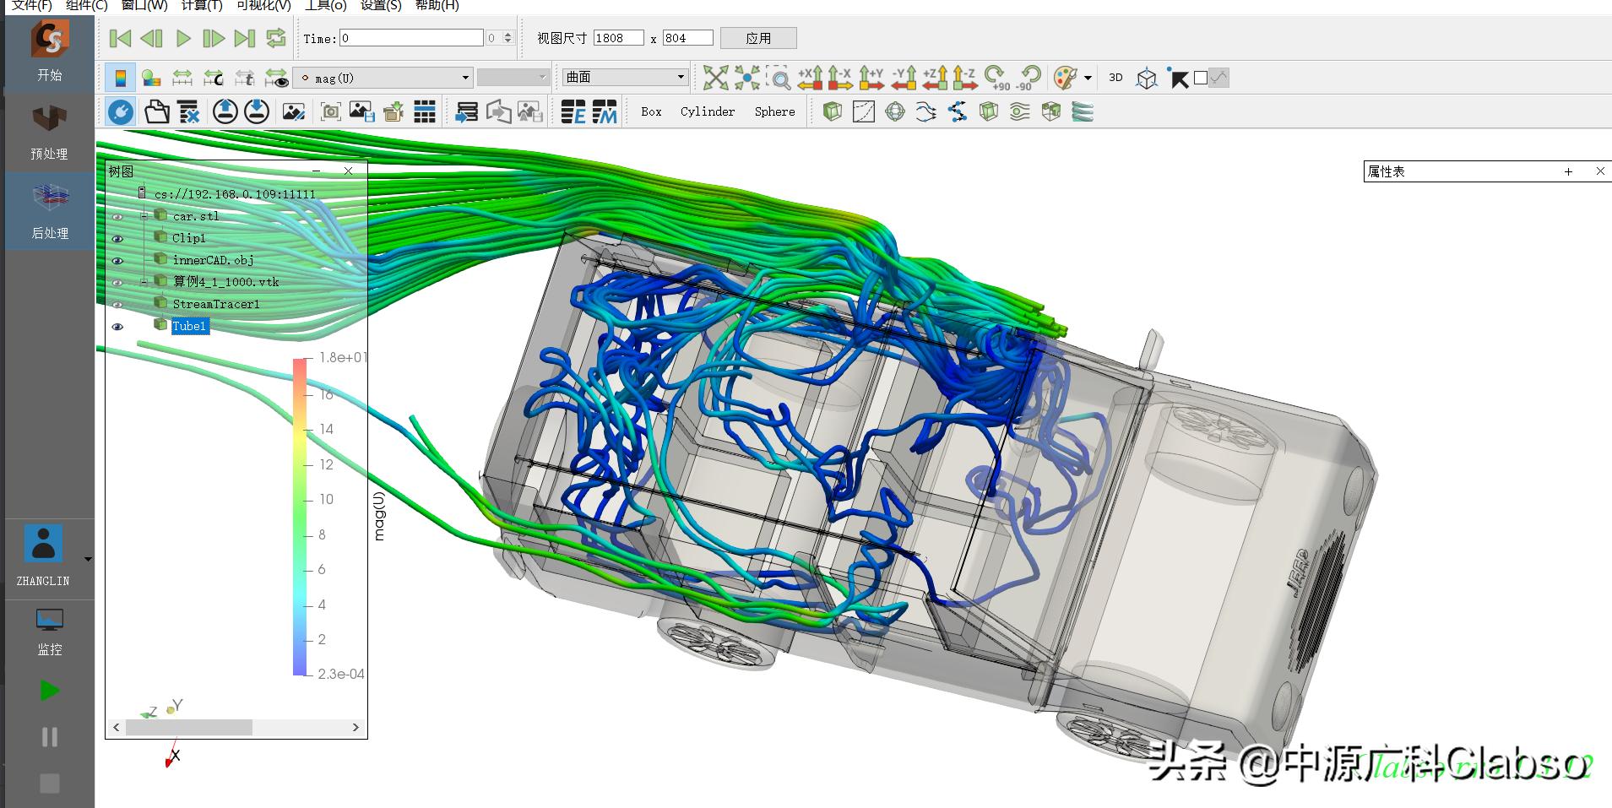Expand the color palette dropdown arrow
This screenshot has height=808, width=1612.
coord(1088,78)
